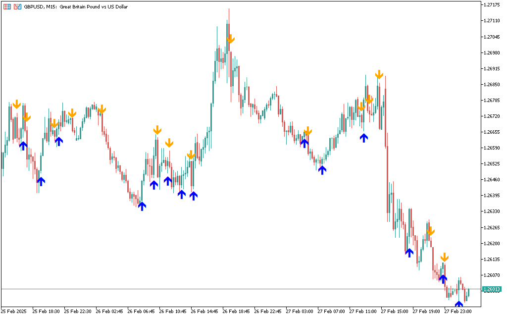
Task: Click the orange sell arrow at the highest peak
Action: point(230,39)
